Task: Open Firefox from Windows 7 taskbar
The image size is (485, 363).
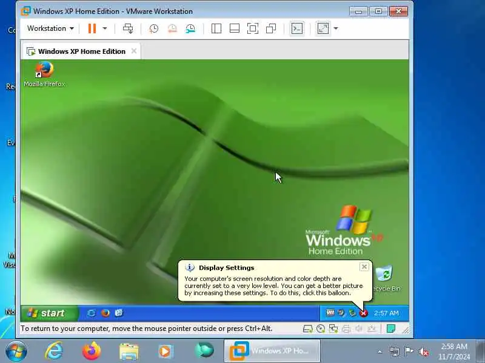Action: (x=92, y=351)
